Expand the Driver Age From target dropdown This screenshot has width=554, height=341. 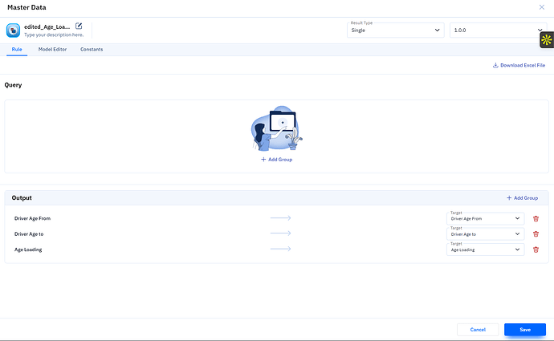[x=486, y=218]
